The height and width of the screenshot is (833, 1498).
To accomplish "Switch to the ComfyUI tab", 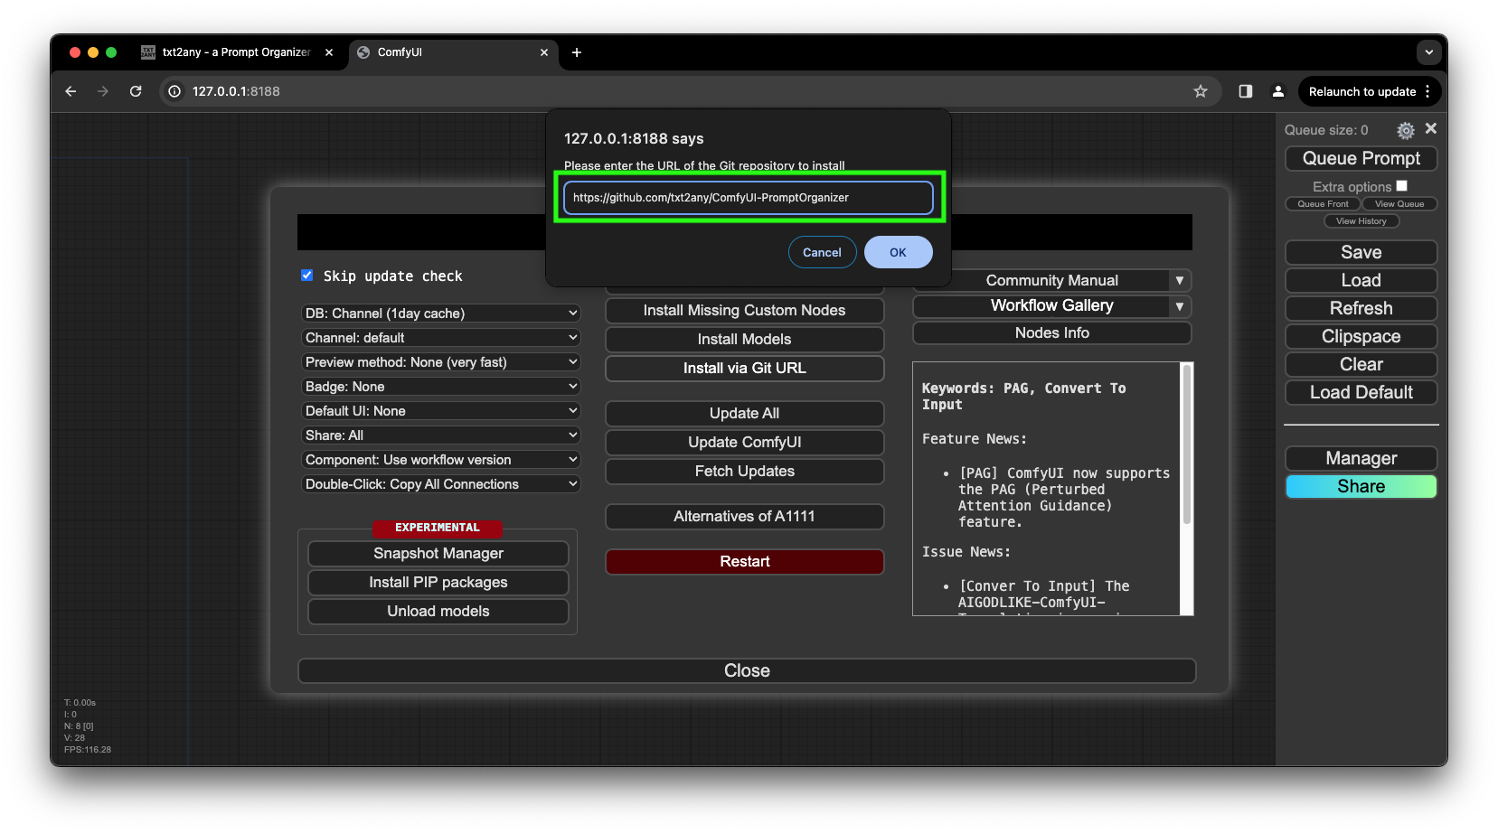I will click(452, 52).
